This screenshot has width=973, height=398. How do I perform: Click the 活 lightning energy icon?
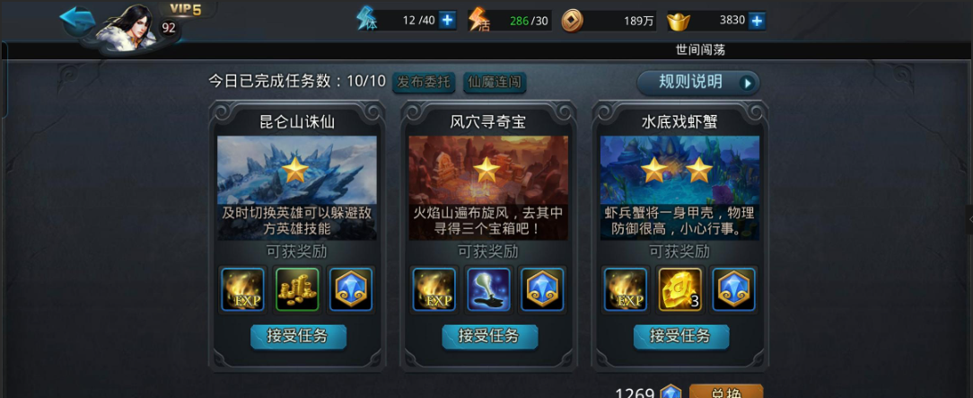[x=478, y=20]
